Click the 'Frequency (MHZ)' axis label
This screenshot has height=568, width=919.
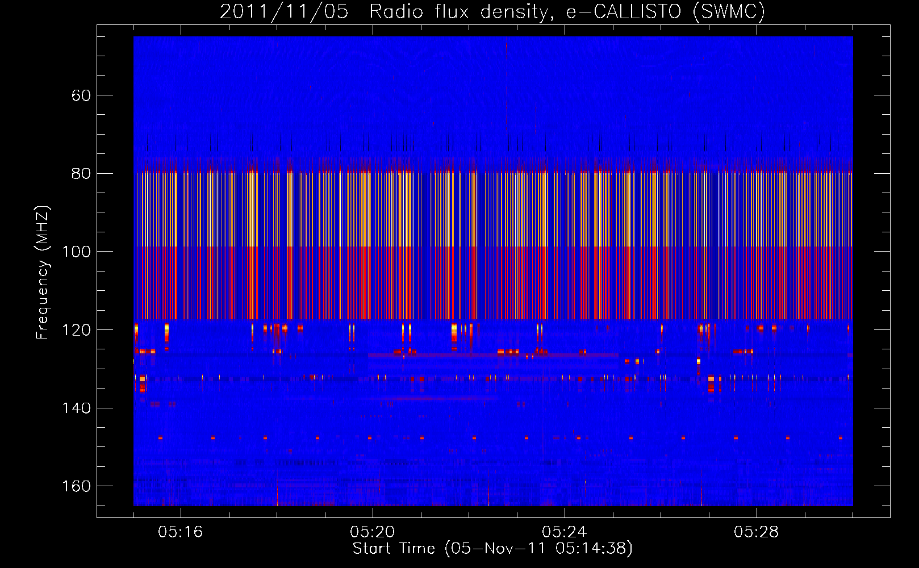click(43, 273)
